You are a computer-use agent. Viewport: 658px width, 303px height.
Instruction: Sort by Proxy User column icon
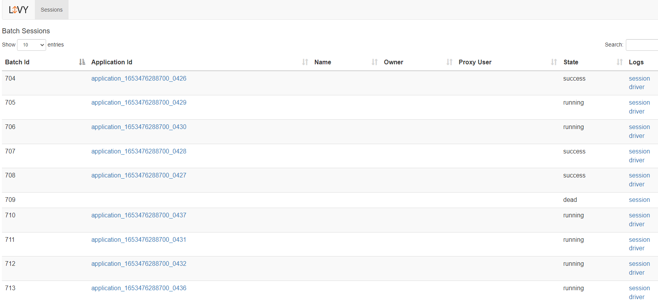coord(554,62)
